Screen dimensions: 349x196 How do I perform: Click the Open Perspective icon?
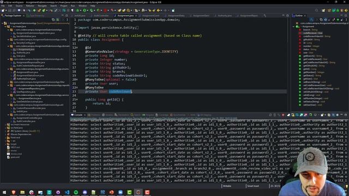(323, 10)
